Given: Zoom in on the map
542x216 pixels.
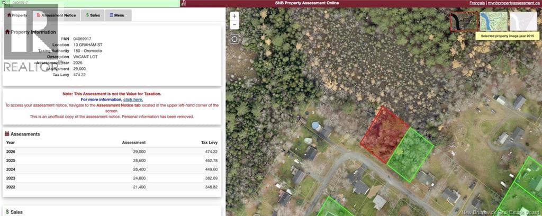Looking at the screenshot, I should point(234,16).
